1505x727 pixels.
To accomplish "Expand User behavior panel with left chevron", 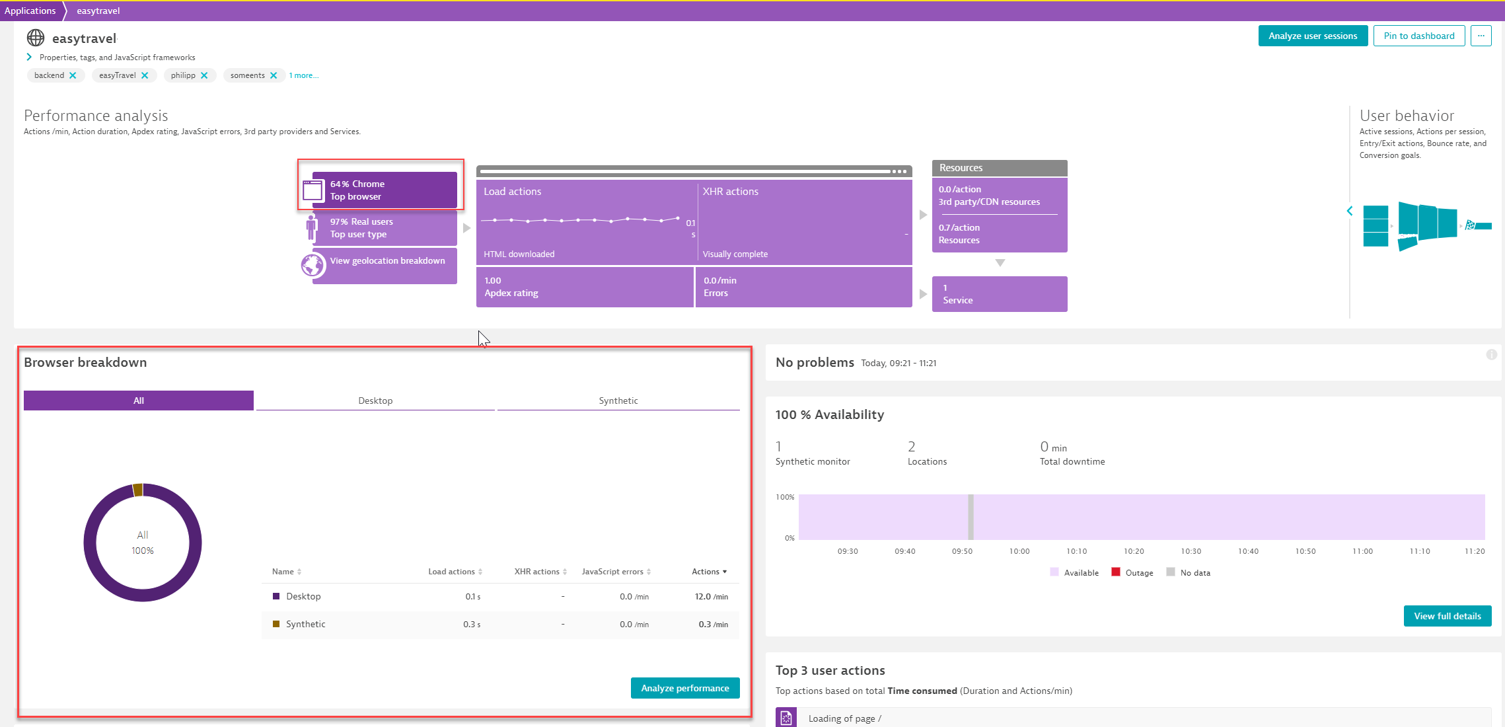I will pos(1350,211).
